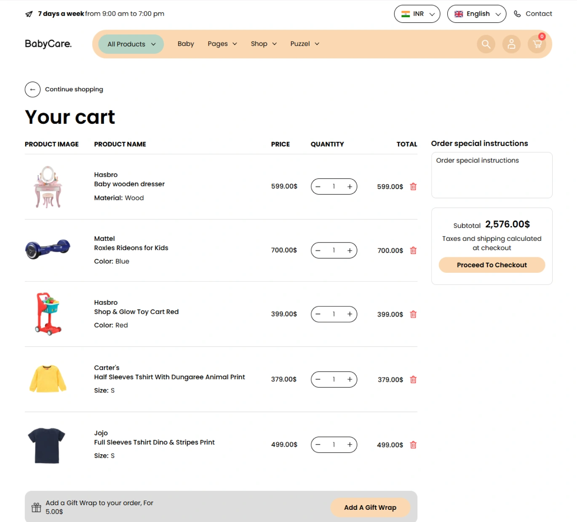Image resolution: width=577 pixels, height=522 pixels.
Task: Open Full Sleeves Tshirt Dino & Stripes Print
Action: tap(154, 442)
